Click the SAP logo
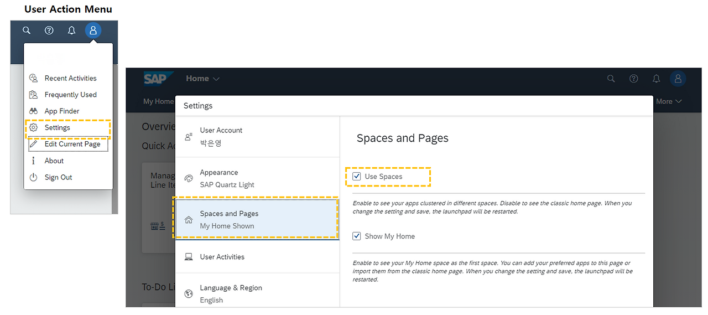 click(156, 79)
